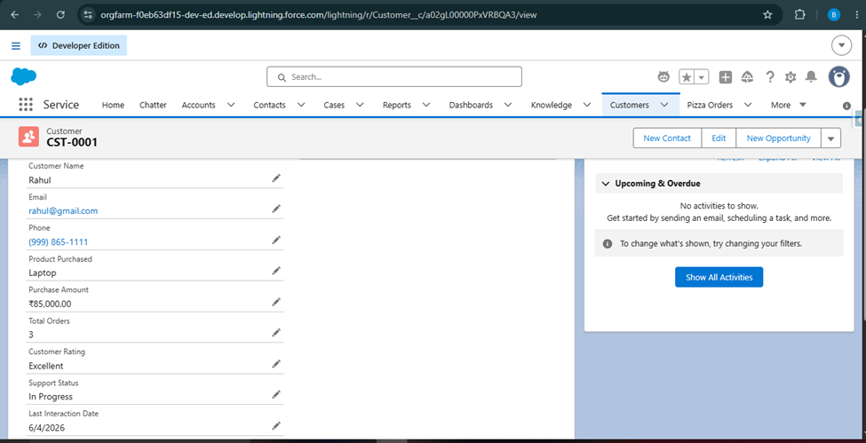The height and width of the screenshot is (443, 866).
Task: Click the Favorites star icon
Action: pos(687,77)
